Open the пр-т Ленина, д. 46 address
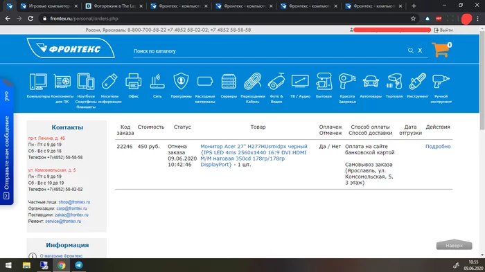485x272 pixels. coord(46,138)
